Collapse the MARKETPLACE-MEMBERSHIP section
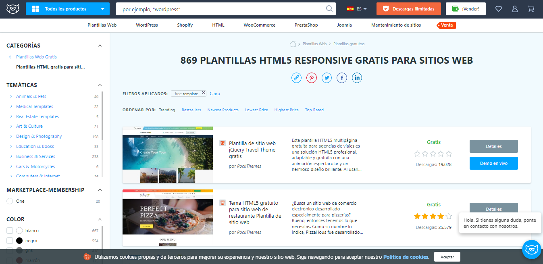 point(100,190)
